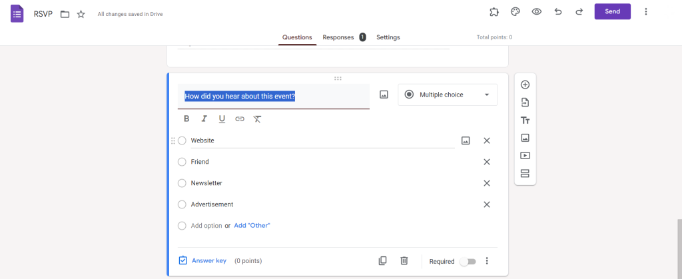This screenshot has width=682, height=279.
Task: Click the "(0 points)" text
Action: point(248,261)
